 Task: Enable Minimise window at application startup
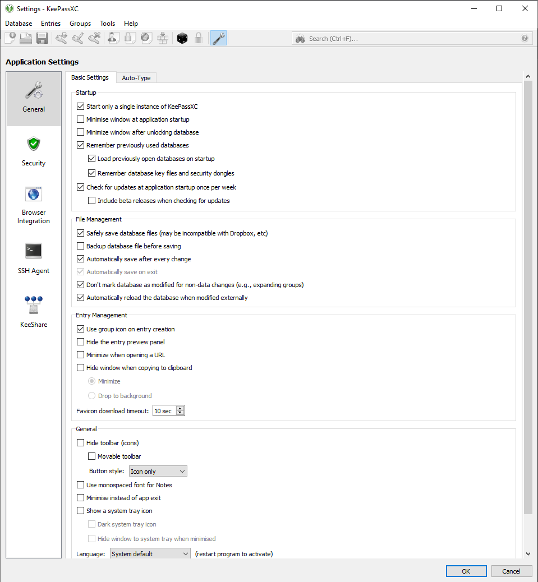[x=81, y=119]
